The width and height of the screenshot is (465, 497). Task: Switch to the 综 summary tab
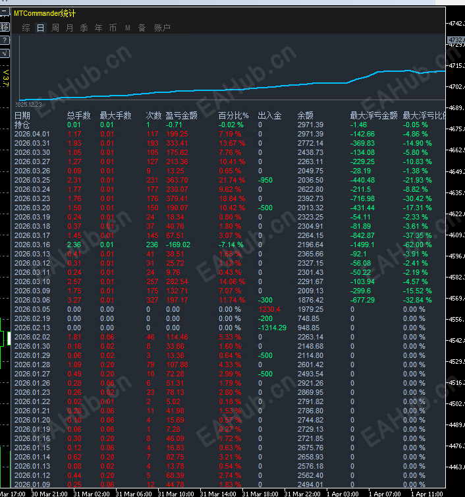[26, 28]
